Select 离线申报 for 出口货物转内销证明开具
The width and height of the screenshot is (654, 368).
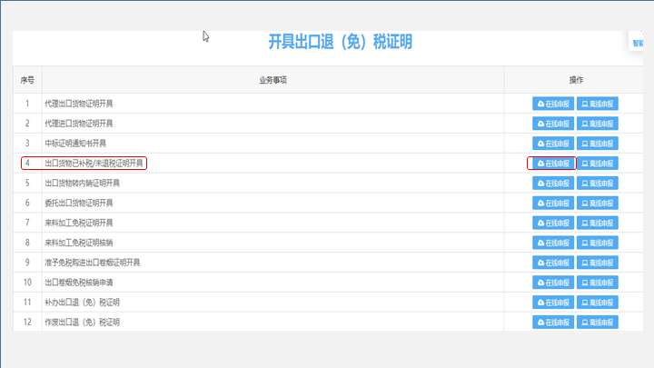pyautogui.click(x=598, y=184)
